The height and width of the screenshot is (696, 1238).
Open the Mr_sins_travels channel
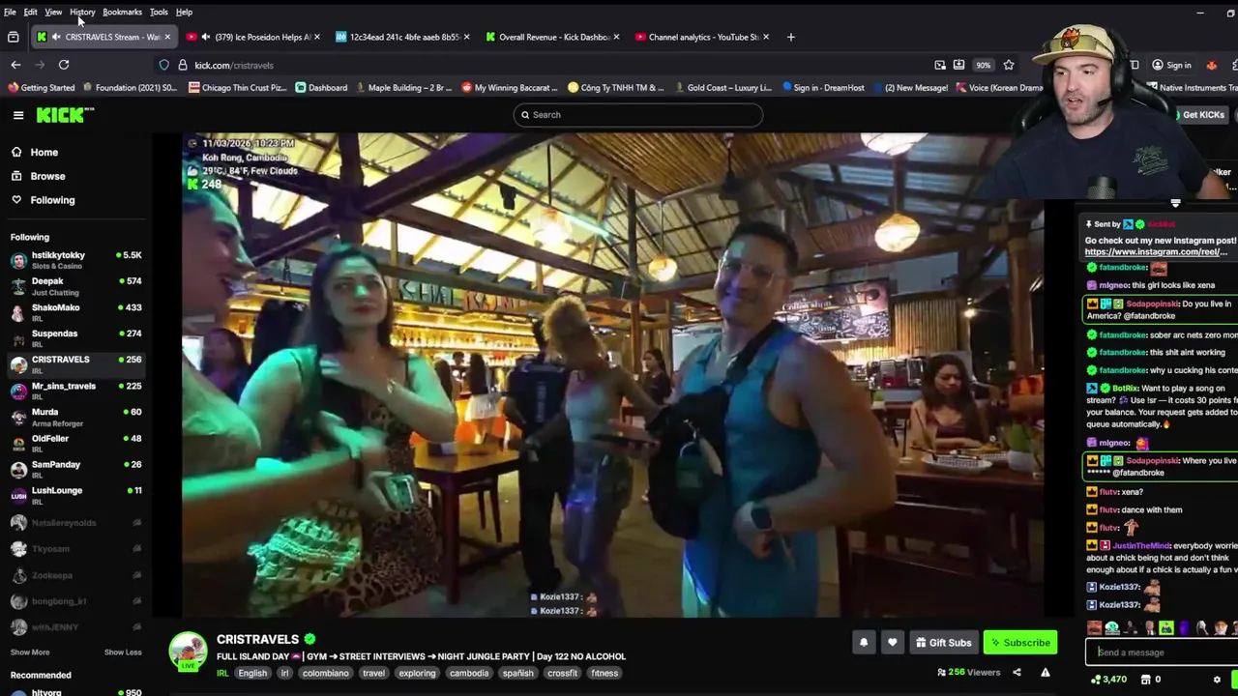coord(75,390)
